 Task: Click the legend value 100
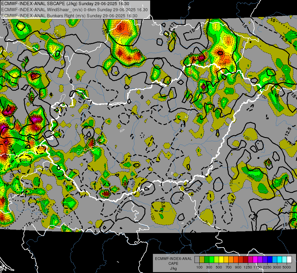pyautogui.click(x=199, y=267)
